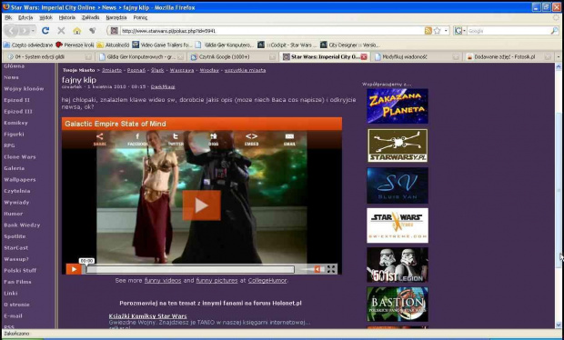The width and height of the screenshot is (564, 340).
Task: Click the Digg icon on the video
Action: click(x=213, y=139)
